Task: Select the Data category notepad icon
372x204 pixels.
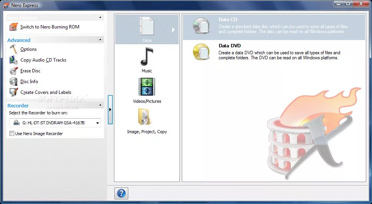Action: (x=147, y=26)
